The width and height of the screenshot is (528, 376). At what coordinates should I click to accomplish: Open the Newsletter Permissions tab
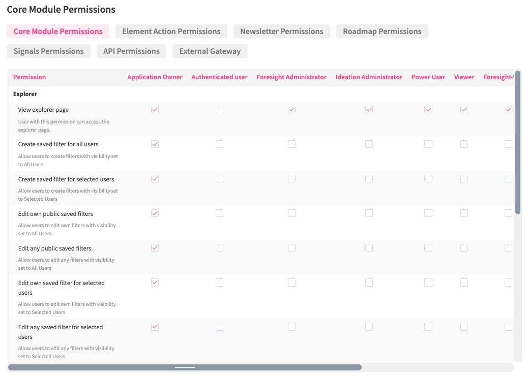click(281, 32)
